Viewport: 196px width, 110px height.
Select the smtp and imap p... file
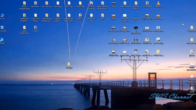(125, 18)
